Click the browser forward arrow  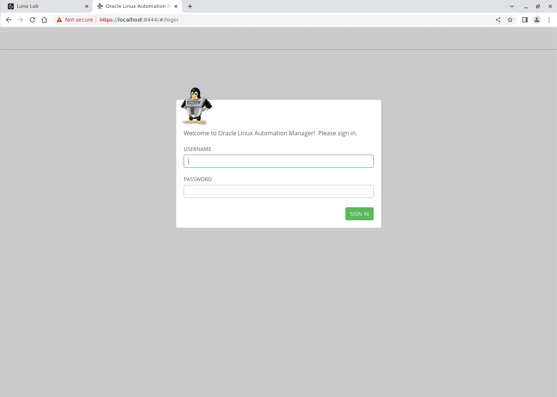point(20,20)
